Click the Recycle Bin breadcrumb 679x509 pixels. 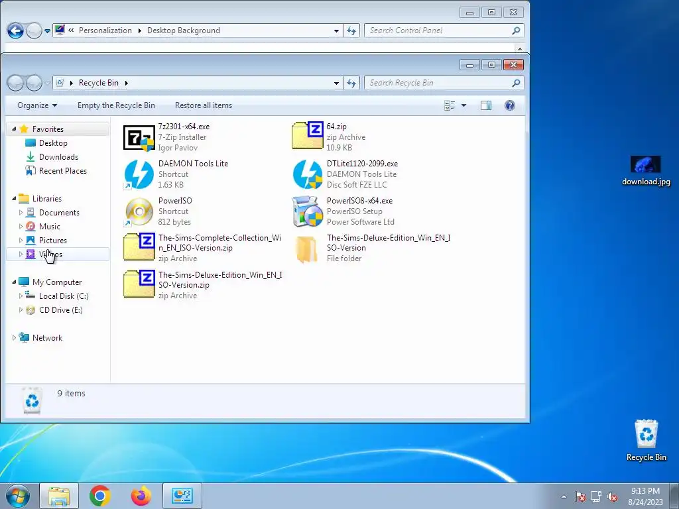pyautogui.click(x=98, y=83)
